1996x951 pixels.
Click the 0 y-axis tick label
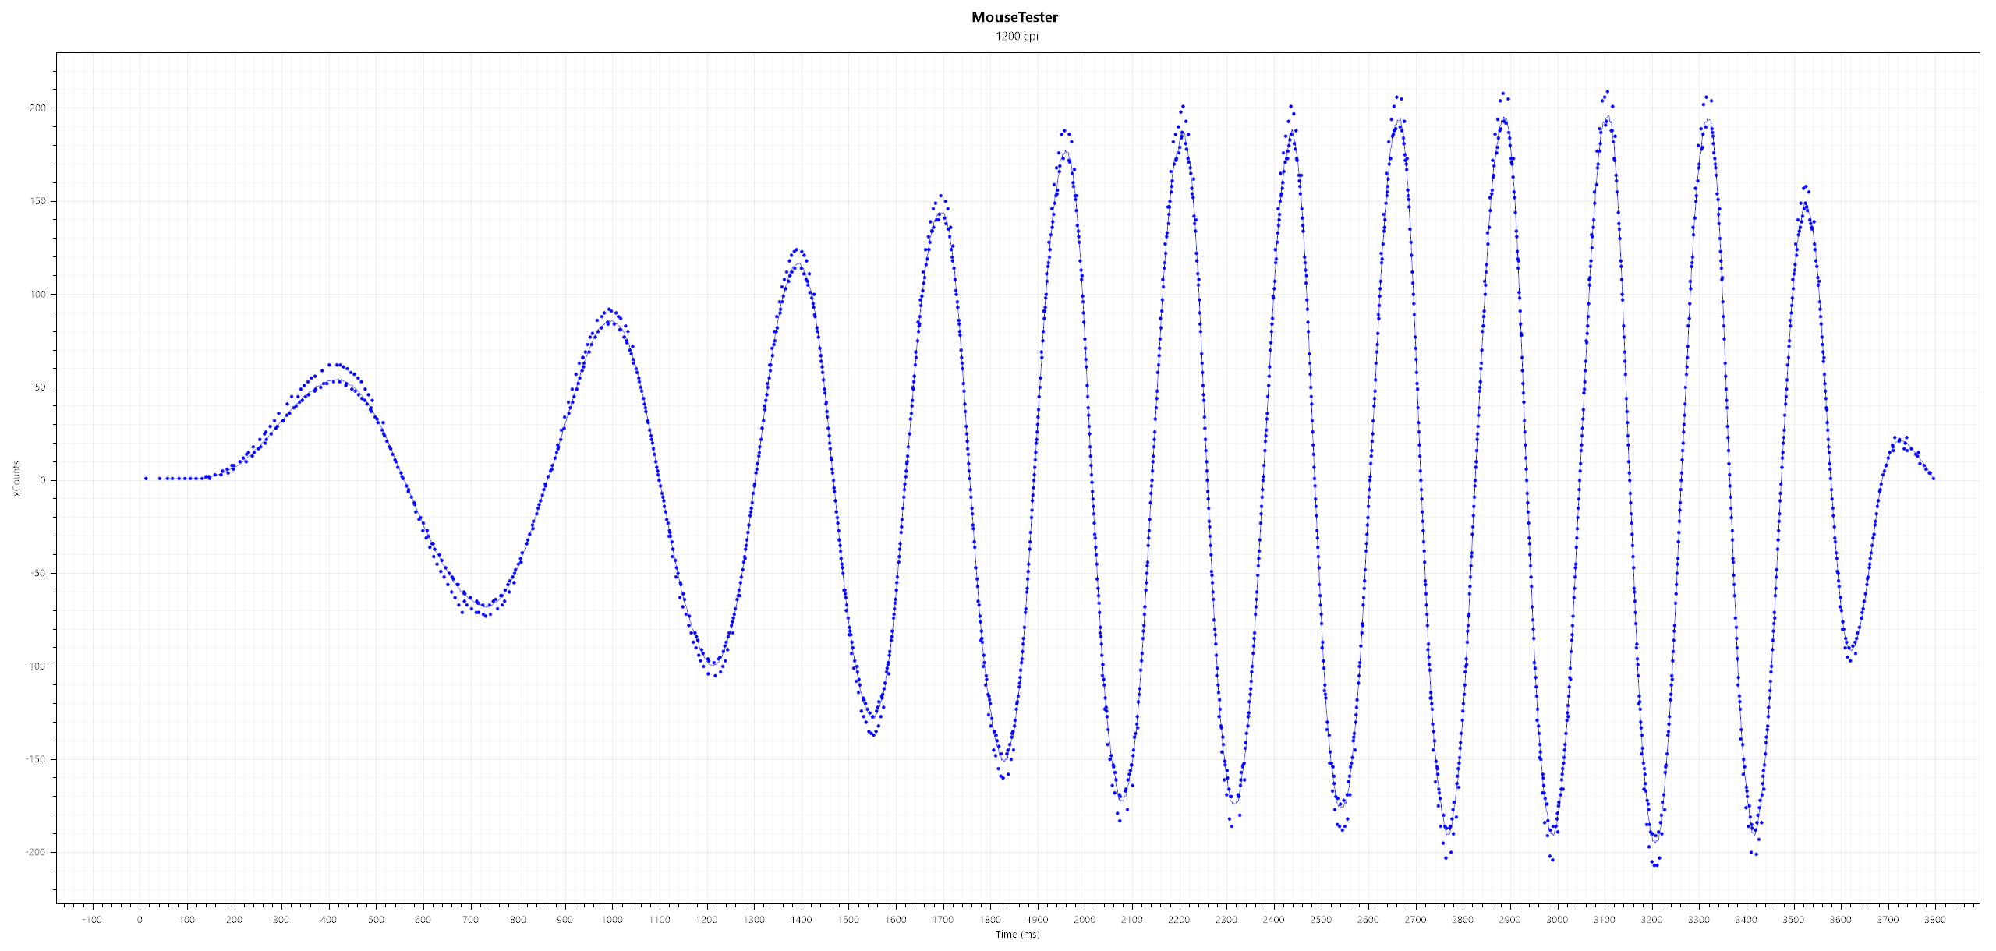[43, 480]
